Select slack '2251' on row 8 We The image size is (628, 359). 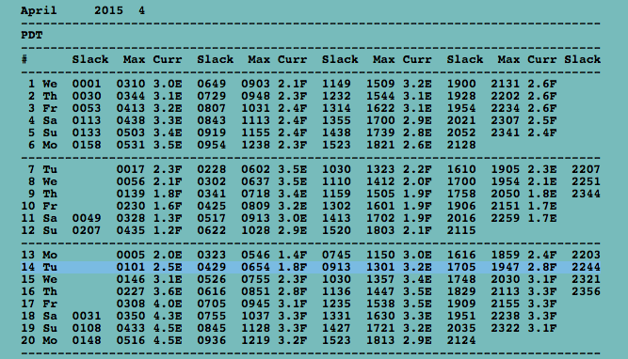click(586, 182)
